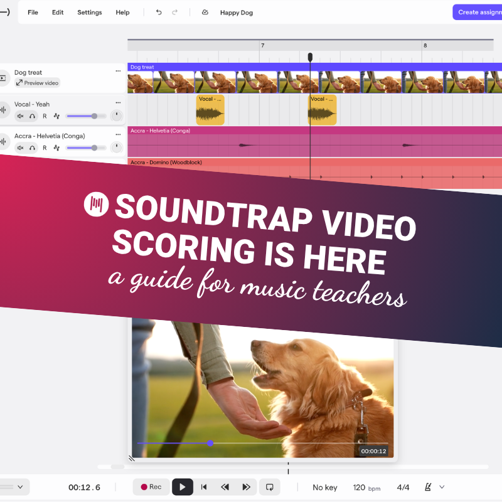Click the Happy Dog project title
Image resolution: width=502 pixels, height=502 pixels.
click(x=237, y=13)
